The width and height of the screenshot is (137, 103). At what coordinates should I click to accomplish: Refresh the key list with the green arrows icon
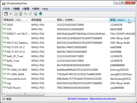(21, 14)
